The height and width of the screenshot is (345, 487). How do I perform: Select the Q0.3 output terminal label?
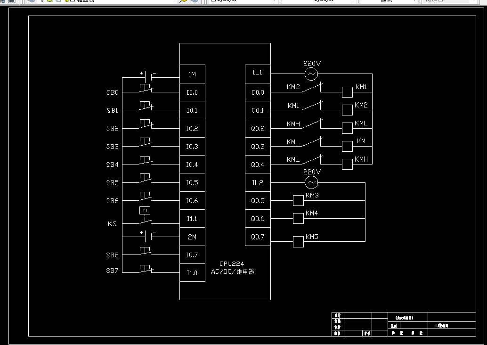[258, 147]
